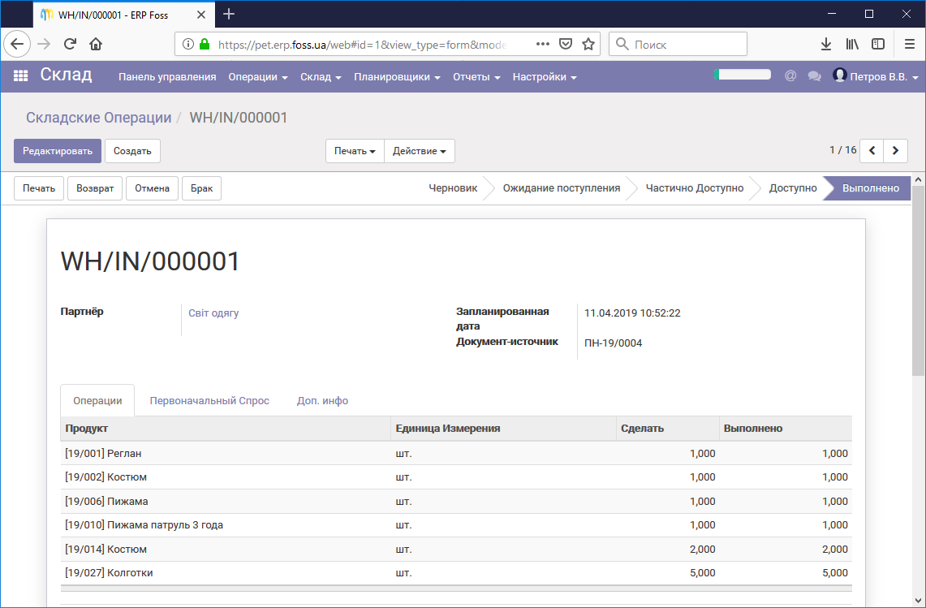Go back with the browser back arrow

(17, 44)
